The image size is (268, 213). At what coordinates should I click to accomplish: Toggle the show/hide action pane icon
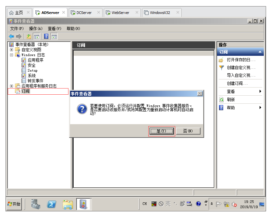54,36
